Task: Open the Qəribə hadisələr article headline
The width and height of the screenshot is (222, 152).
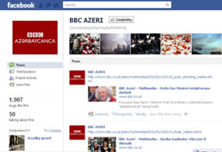Action: [x=163, y=141]
